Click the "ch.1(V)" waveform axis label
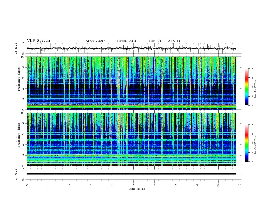270x208 pixels. click(x=16, y=48)
